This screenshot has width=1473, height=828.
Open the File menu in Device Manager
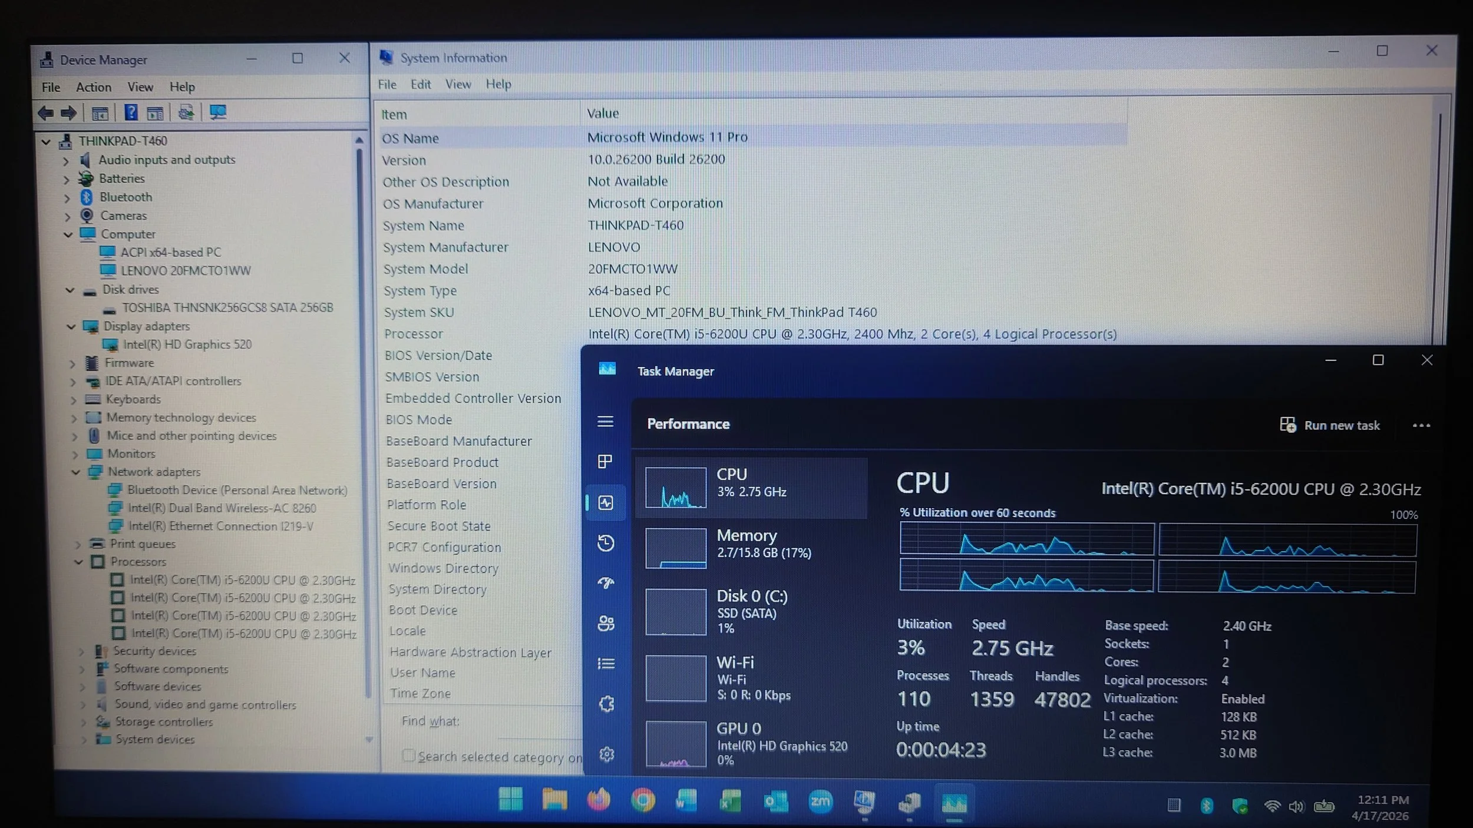[51, 87]
